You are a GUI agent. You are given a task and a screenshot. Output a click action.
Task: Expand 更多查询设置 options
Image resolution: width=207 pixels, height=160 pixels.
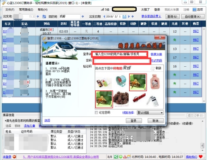click(151, 16)
